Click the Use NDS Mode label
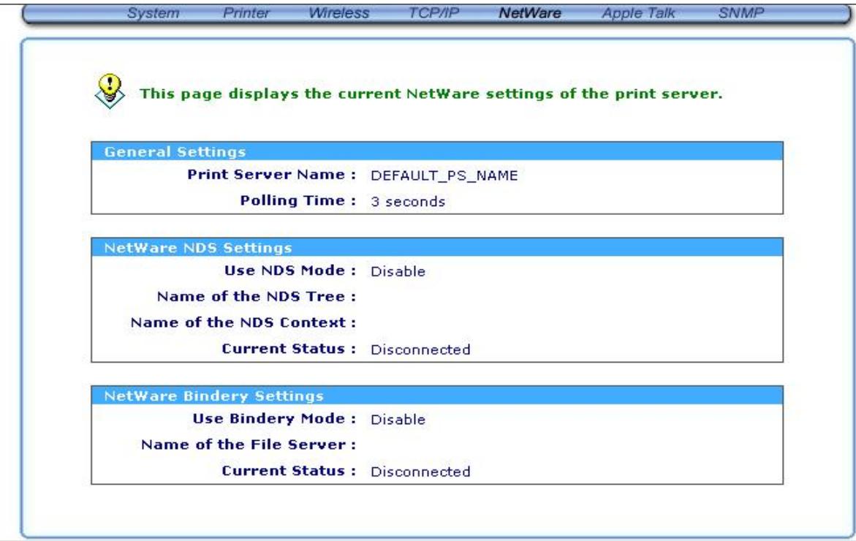This screenshot has height=541, width=856. 290,270
